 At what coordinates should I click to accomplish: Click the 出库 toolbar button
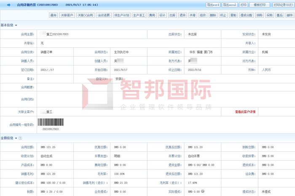click(x=172, y=15)
